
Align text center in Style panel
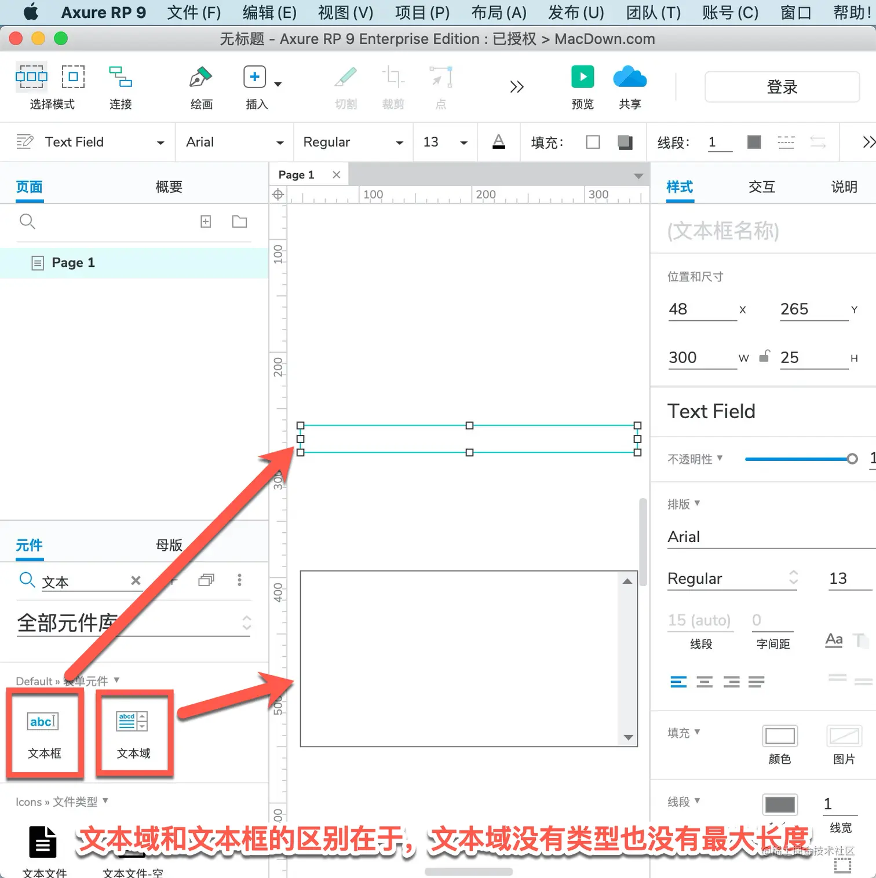pos(705,682)
